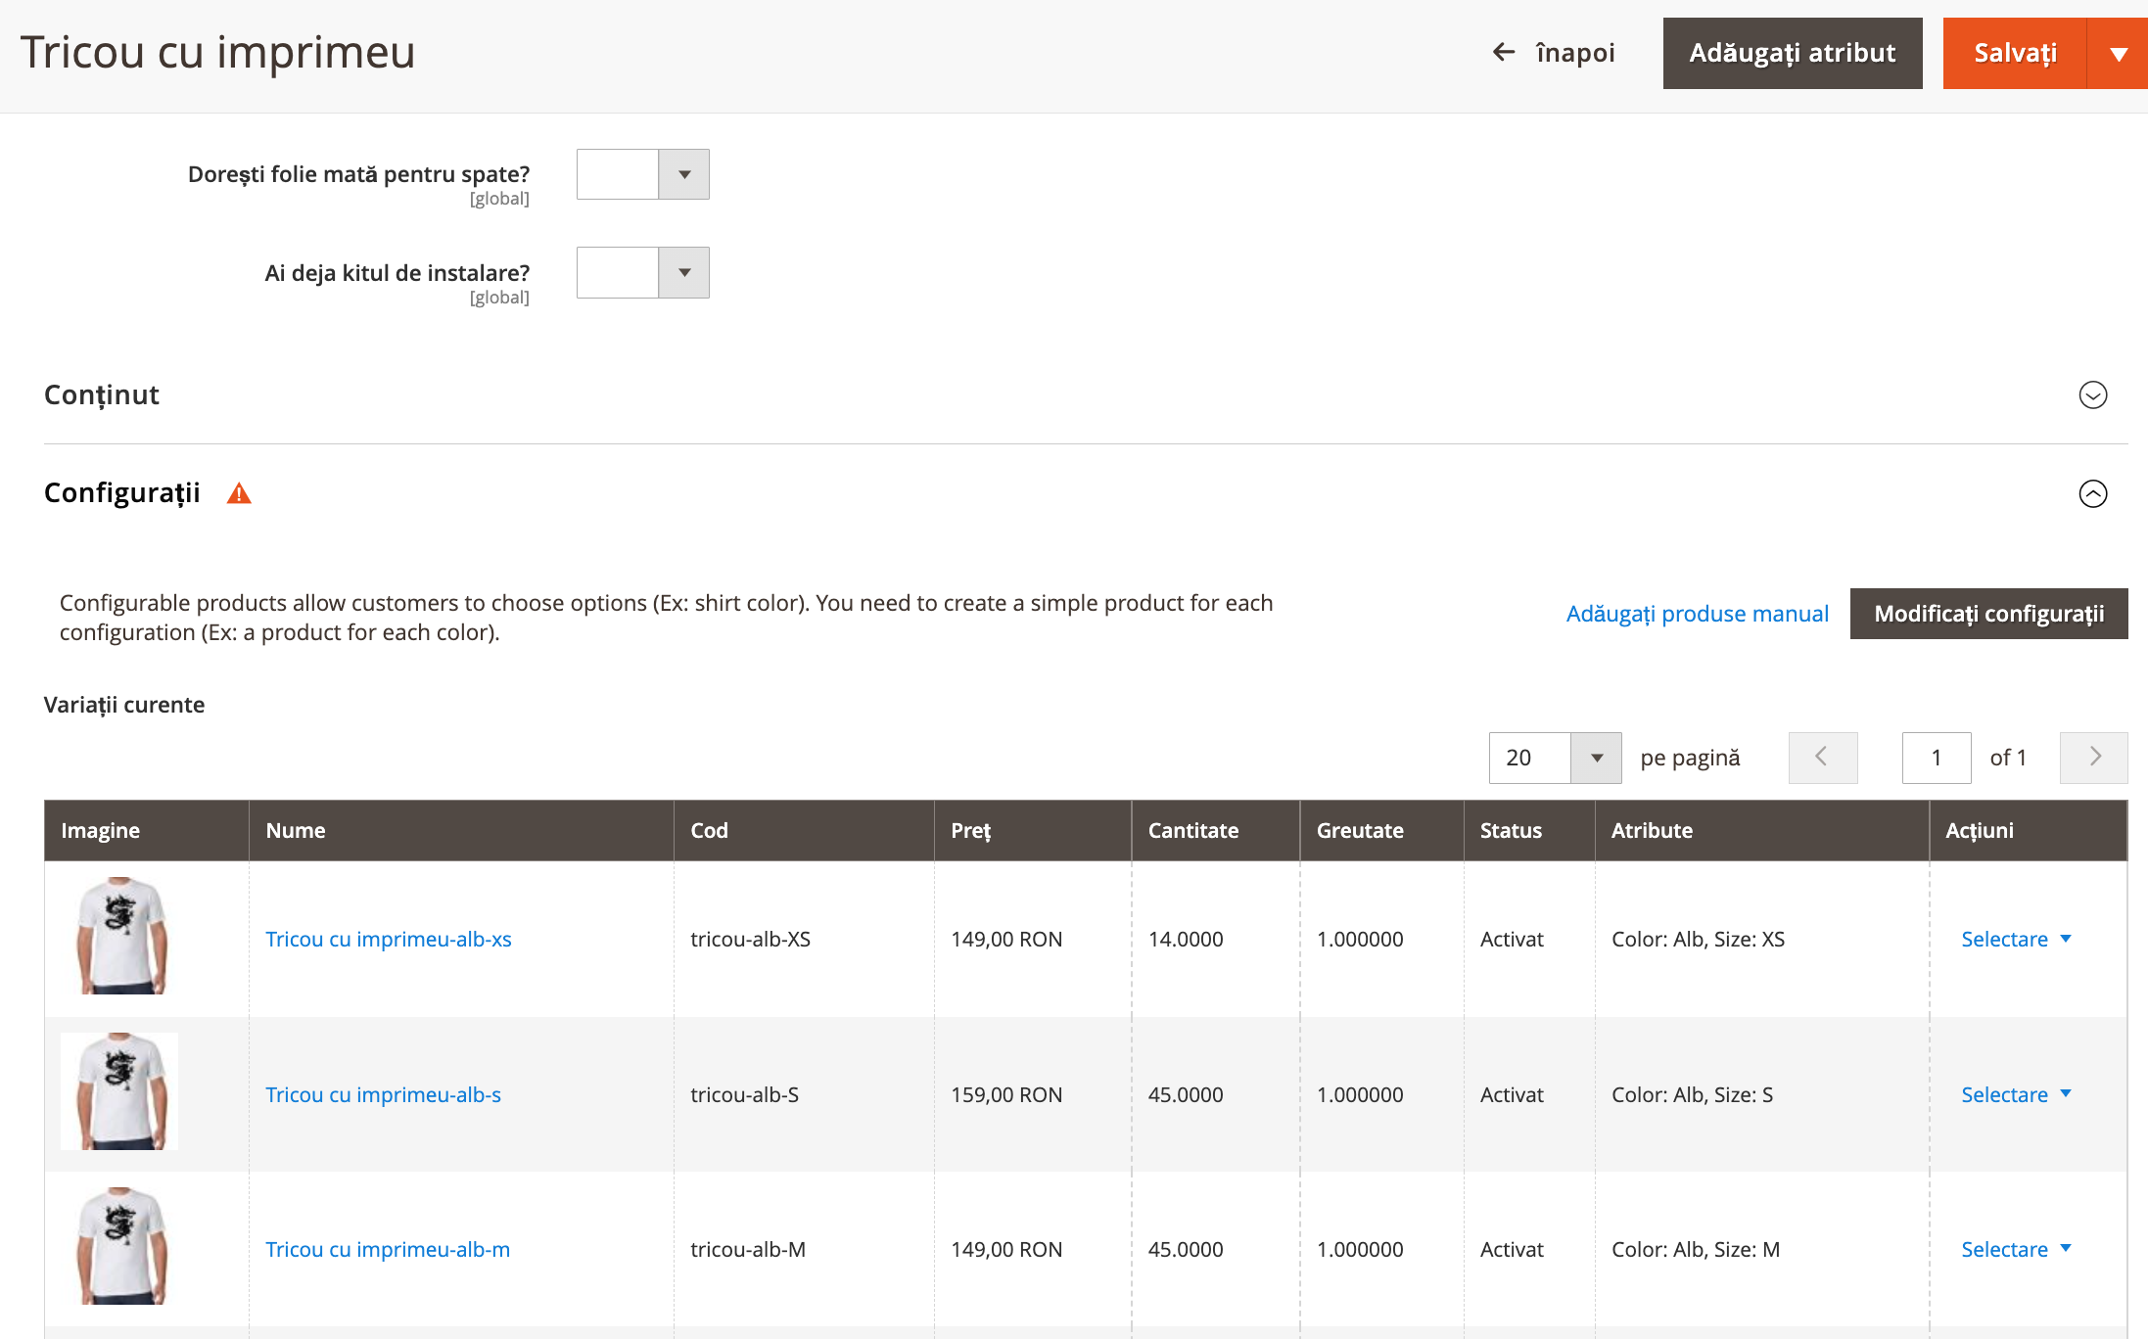Viewport: 2148px width, 1339px height.
Task: Open the 'Ai deja kitul de instalare?' dropdown
Action: [x=642, y=272]
